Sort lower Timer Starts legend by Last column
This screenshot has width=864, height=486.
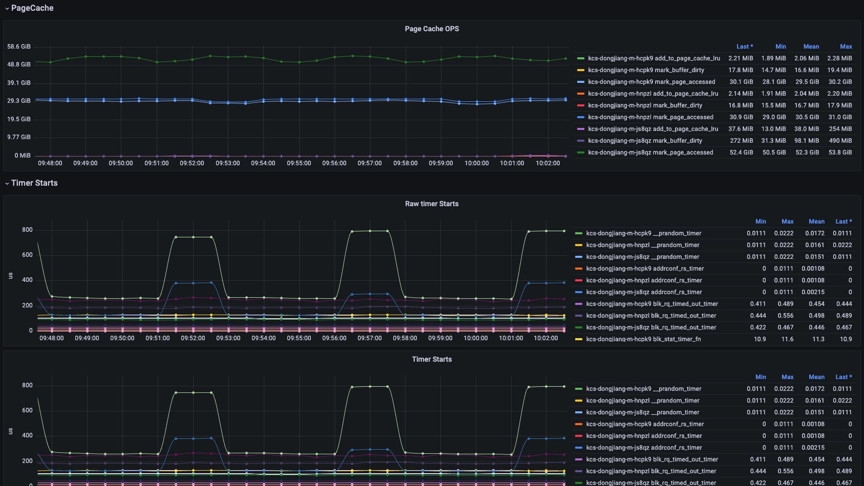click(844, 377)
